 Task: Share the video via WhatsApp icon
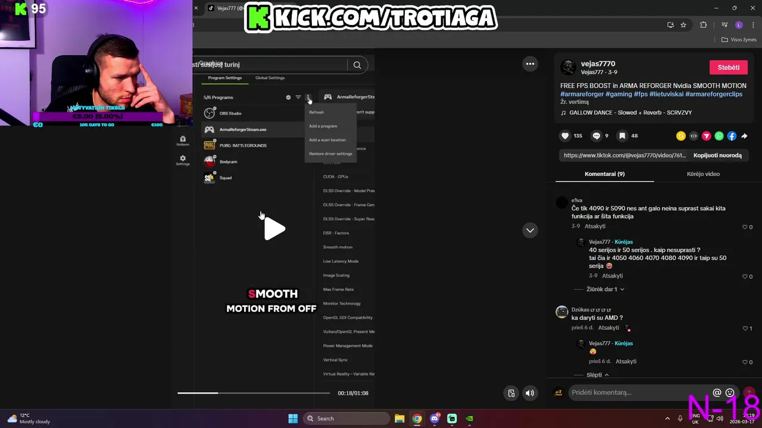[719, 136]
